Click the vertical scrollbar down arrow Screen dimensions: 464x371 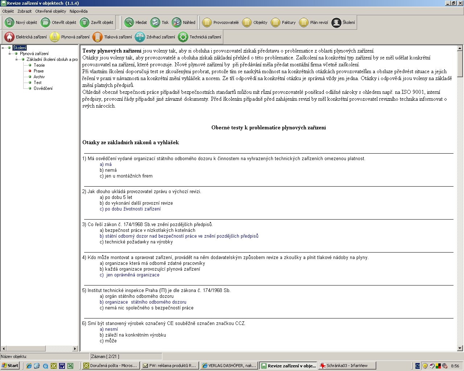coord(460,348)
